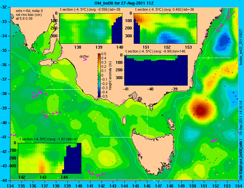This screenshot has height=188, width=244.
Task: Click the plot title "OM_baD0 for 27-Aug-2011 11Z"
Action: [x=124, y=3]
